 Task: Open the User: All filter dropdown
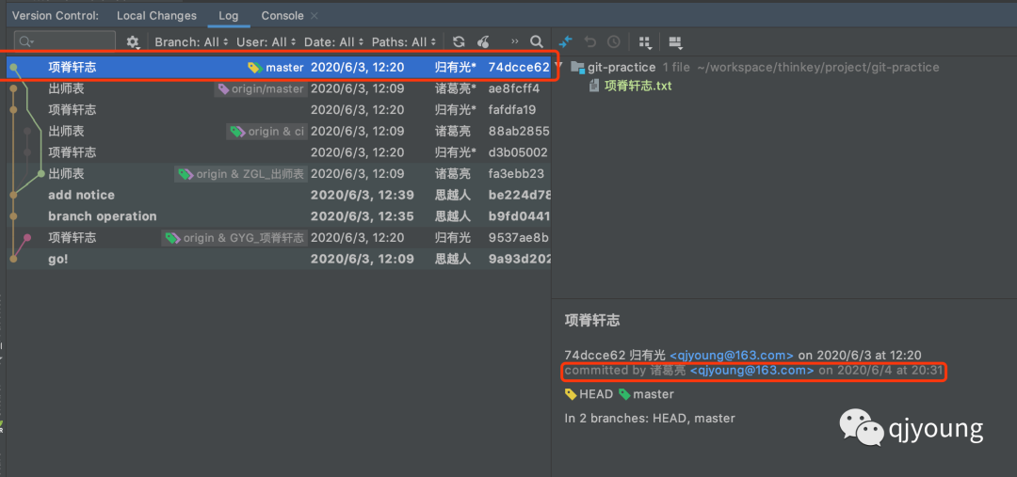point(266,42)
